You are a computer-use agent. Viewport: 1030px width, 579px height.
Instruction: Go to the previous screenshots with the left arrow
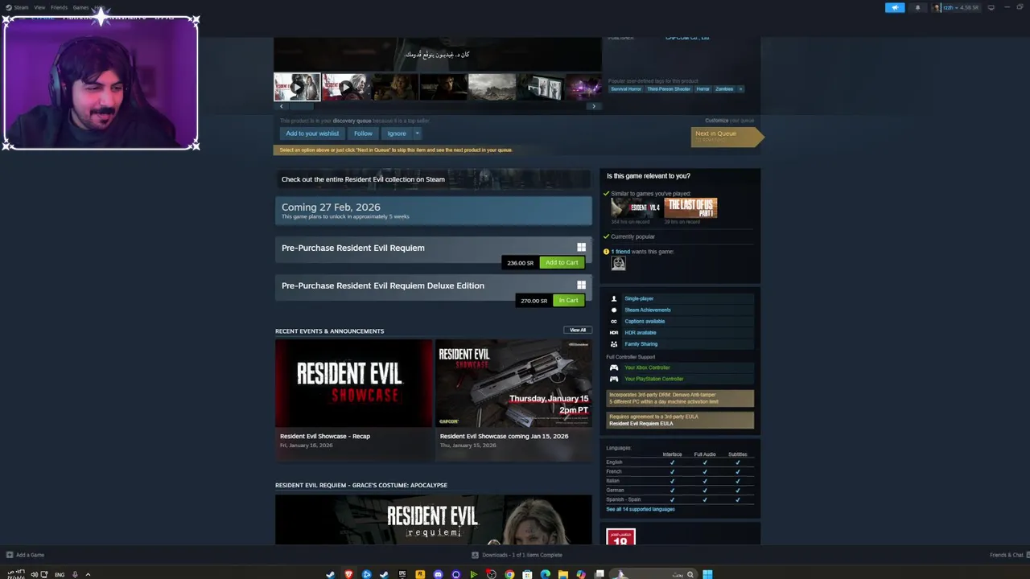pos(281,106)
